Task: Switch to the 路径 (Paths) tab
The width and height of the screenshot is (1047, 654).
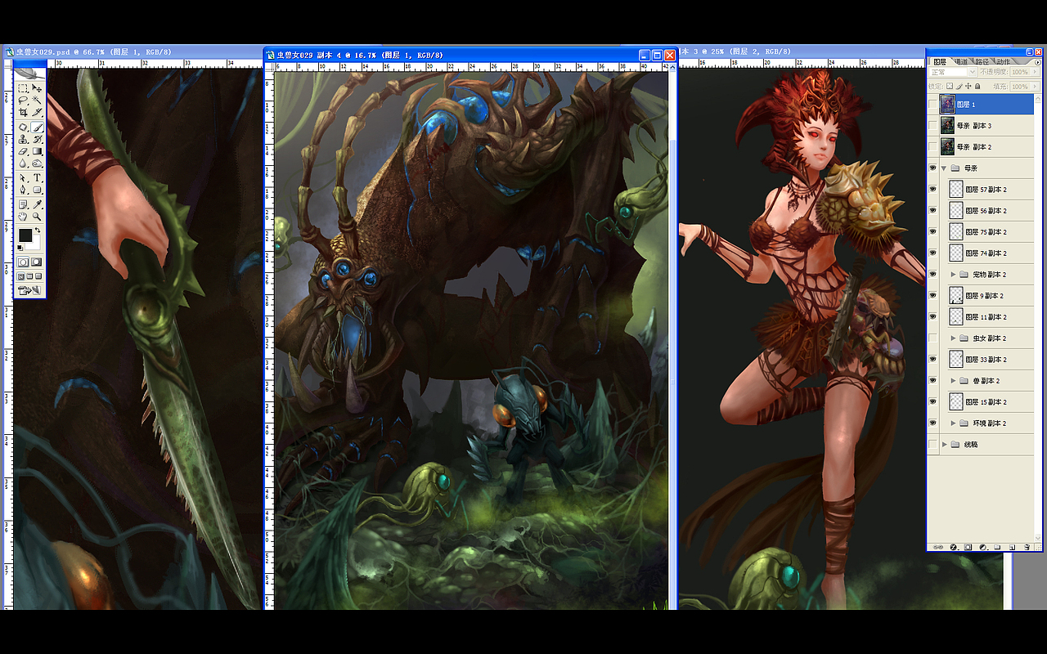Action: point(982,61)
